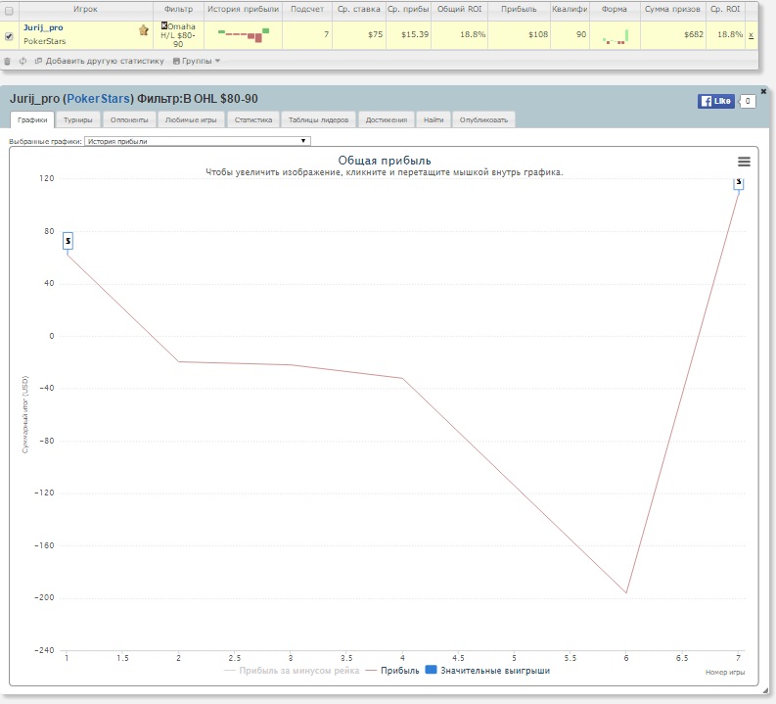Click the trash delete icon below the table

7,62
